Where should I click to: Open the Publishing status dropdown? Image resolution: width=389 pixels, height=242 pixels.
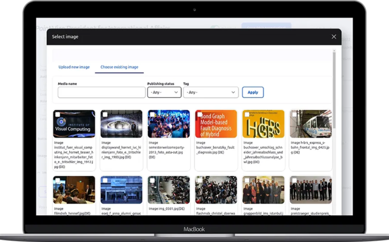(164, 92)
